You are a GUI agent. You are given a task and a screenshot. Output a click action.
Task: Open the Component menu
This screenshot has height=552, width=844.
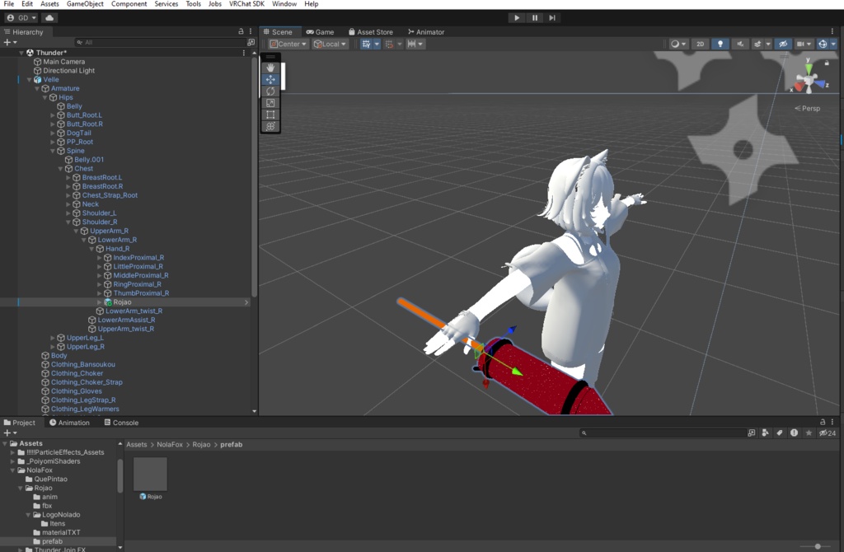coord(129,4)
